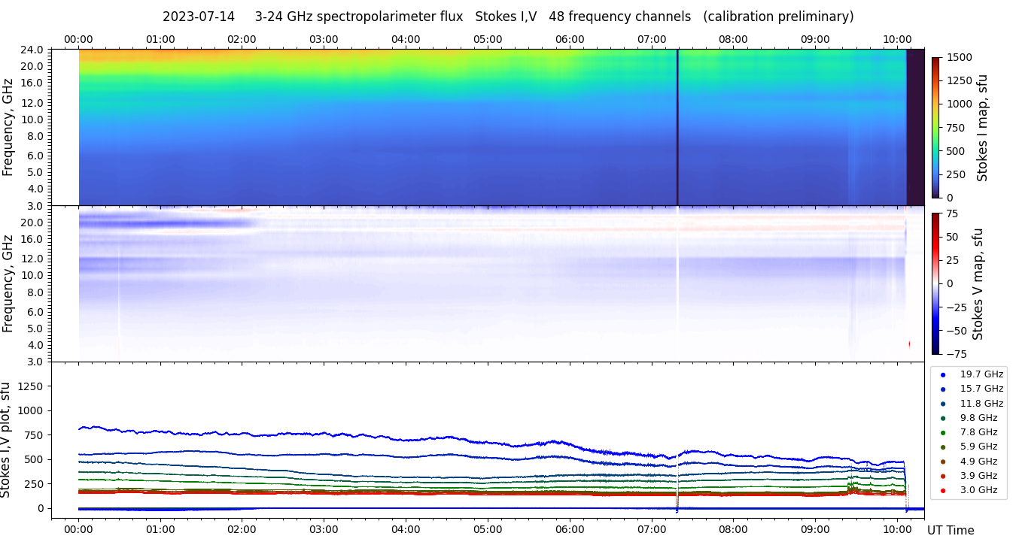Viewport: 1016px width, 545px height.
Task: Click the Stokes I,V plot y-axis label
Action: 7,440
